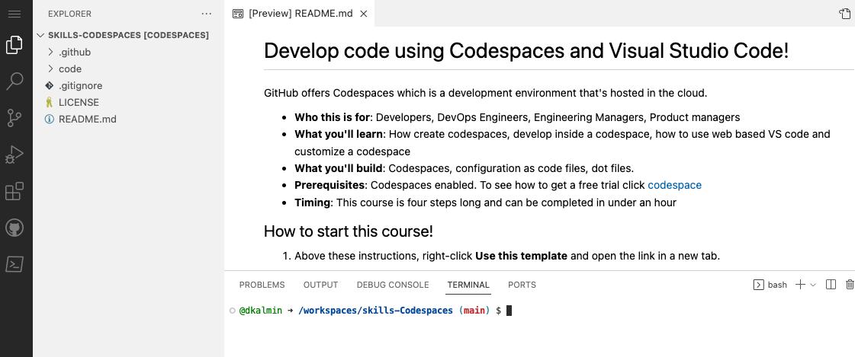Open the launch profile dropdown arrow

pos(813,285)
